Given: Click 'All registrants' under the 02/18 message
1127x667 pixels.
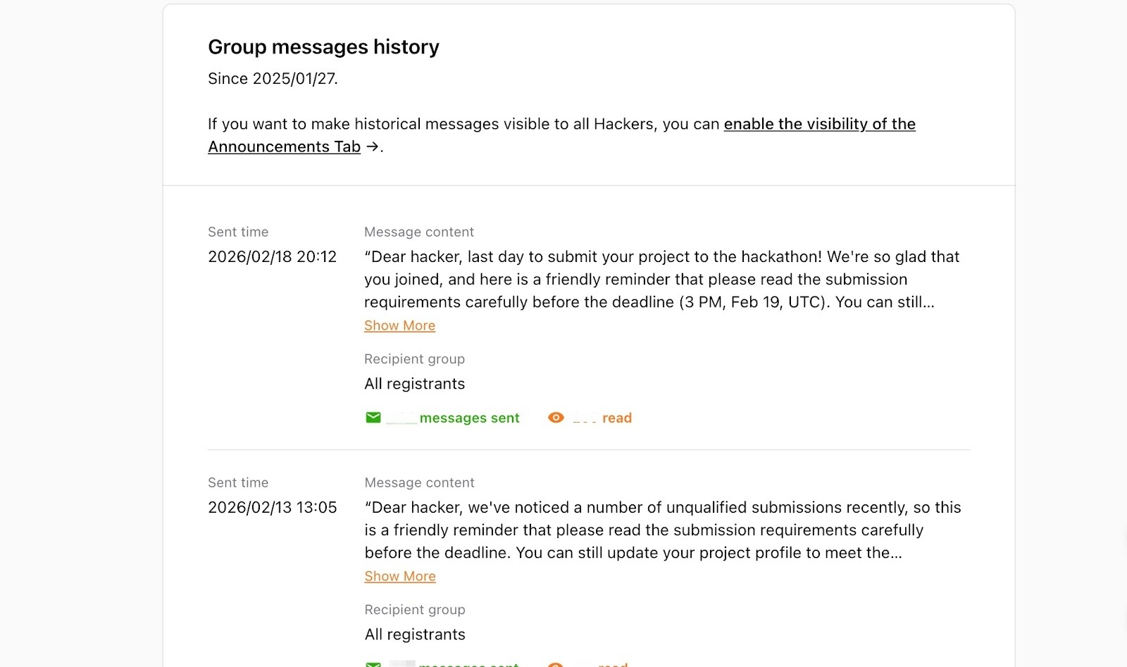Looking at the screenshot, I should point(414,384).
